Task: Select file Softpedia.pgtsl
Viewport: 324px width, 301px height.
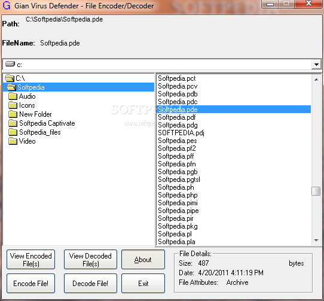Action: [179, 180]
